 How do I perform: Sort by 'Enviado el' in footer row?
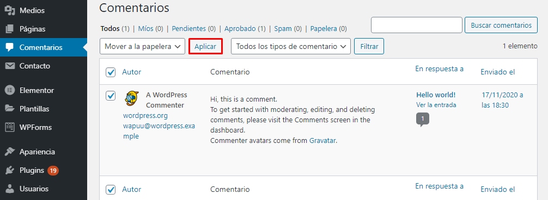[498, 189]
